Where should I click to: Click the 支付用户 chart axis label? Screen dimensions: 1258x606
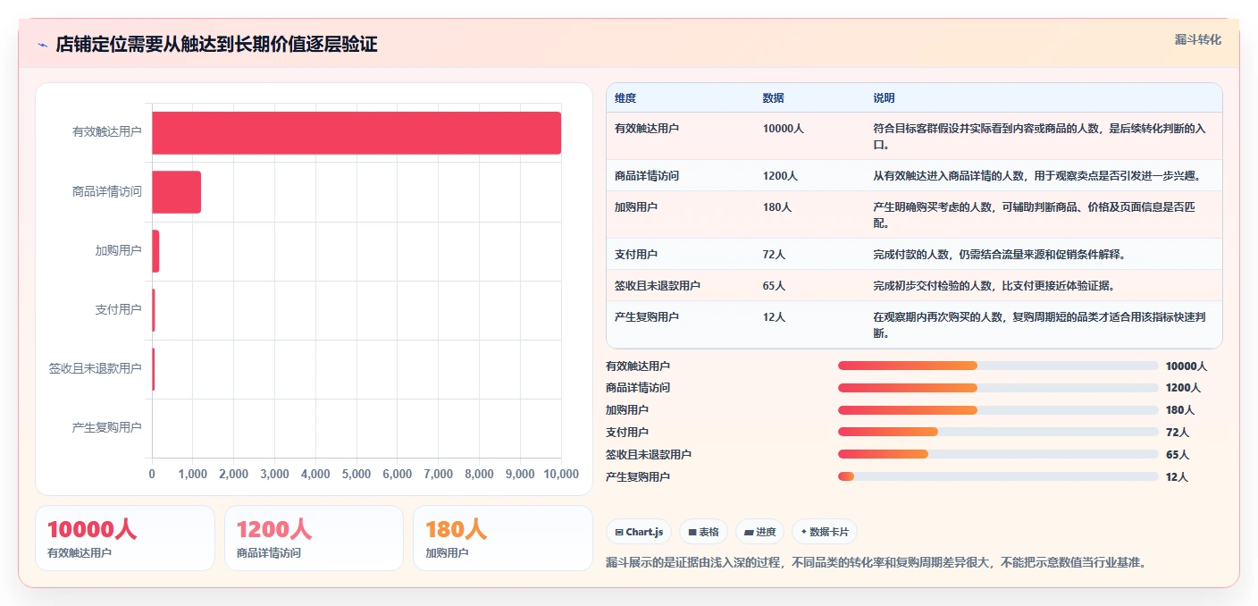tap(119, 309)
